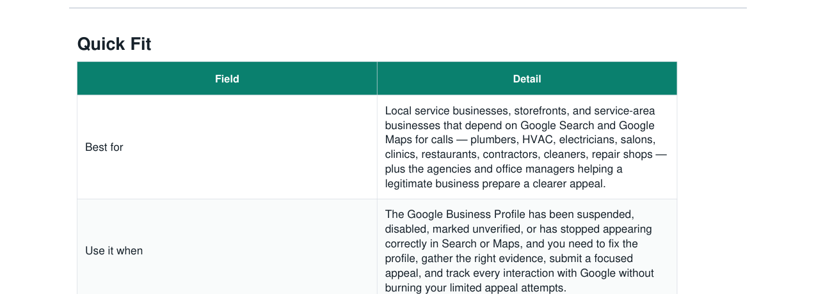Select the Detail column header
The width and height of the screenshot is (816, 294).
[x=527, y=79]
